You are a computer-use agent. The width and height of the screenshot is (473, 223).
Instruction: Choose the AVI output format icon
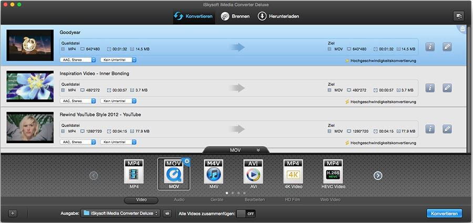pyautogui.click(x=253, y=172)
